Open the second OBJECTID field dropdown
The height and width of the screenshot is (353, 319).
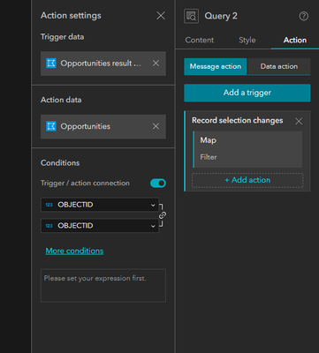coord(100,226)
